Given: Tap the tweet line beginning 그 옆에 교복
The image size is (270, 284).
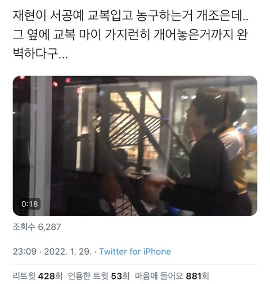Looking at the screenshot, I should [130, 34].
